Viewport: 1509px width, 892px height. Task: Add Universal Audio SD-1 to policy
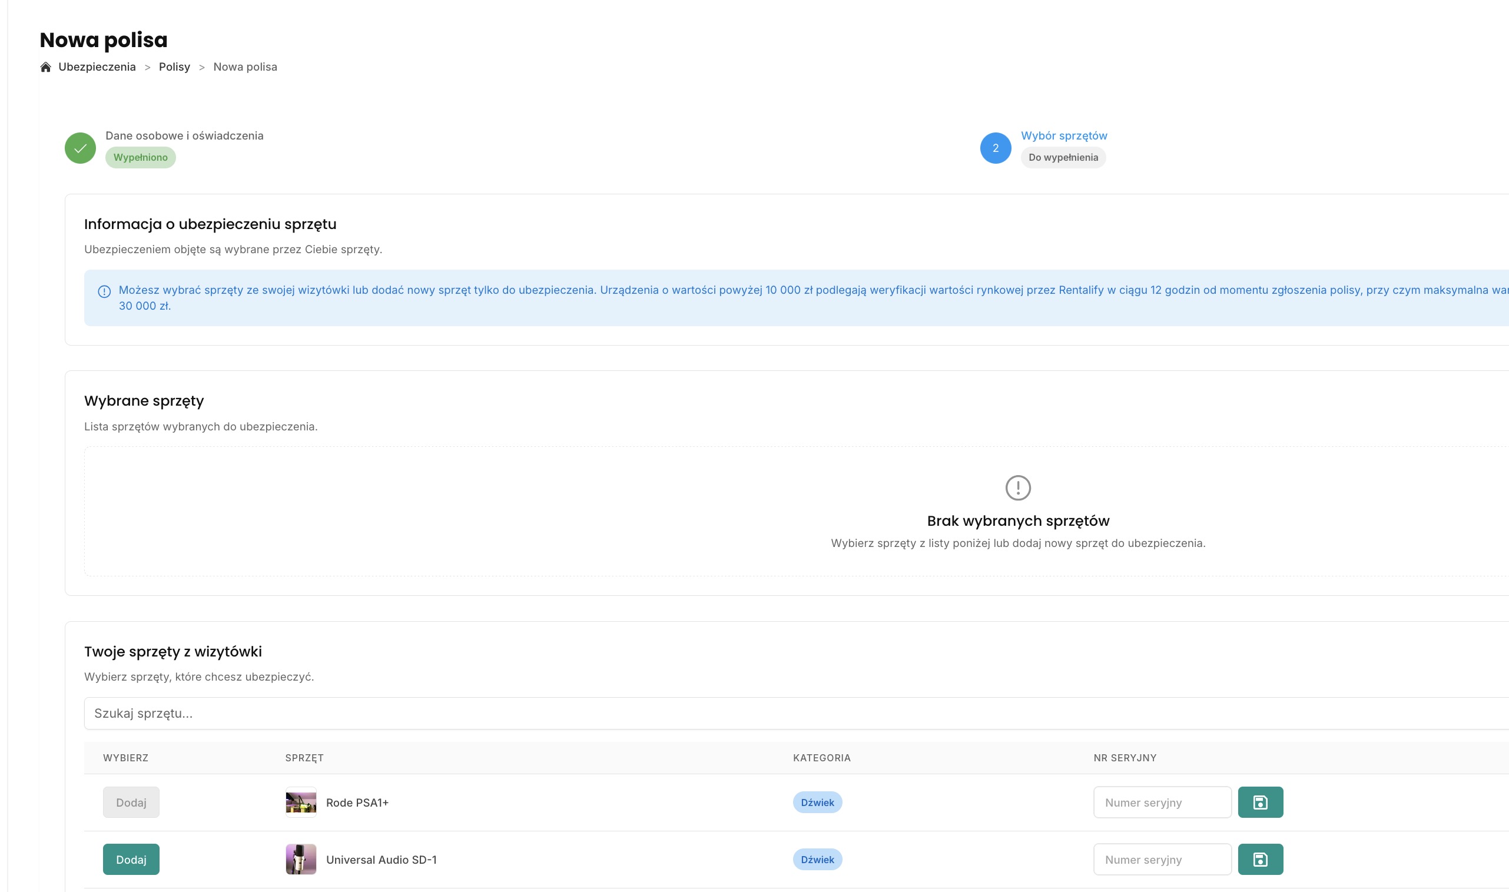(x=131, y=859)
